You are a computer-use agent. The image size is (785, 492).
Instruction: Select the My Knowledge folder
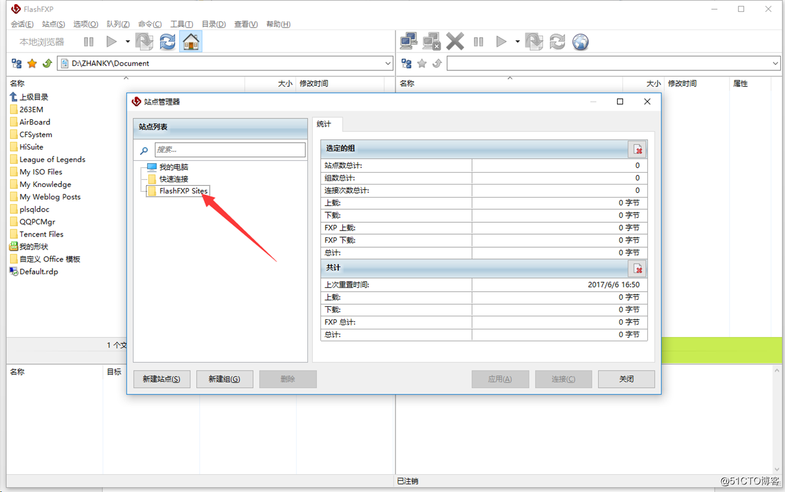(x=41, y=185)
